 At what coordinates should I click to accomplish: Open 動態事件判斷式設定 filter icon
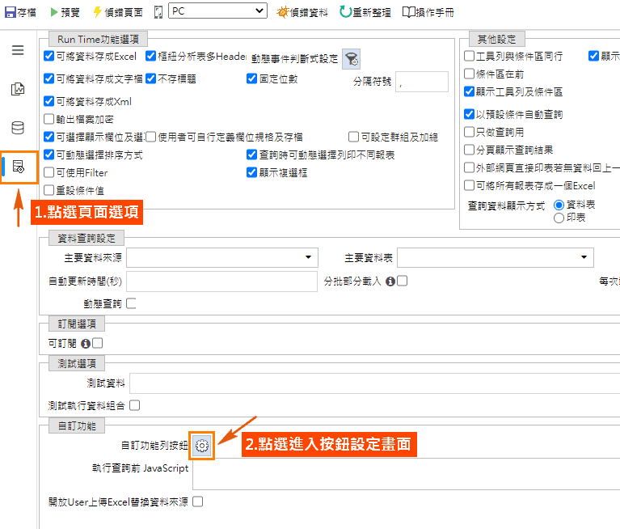[x=352, y=58]
